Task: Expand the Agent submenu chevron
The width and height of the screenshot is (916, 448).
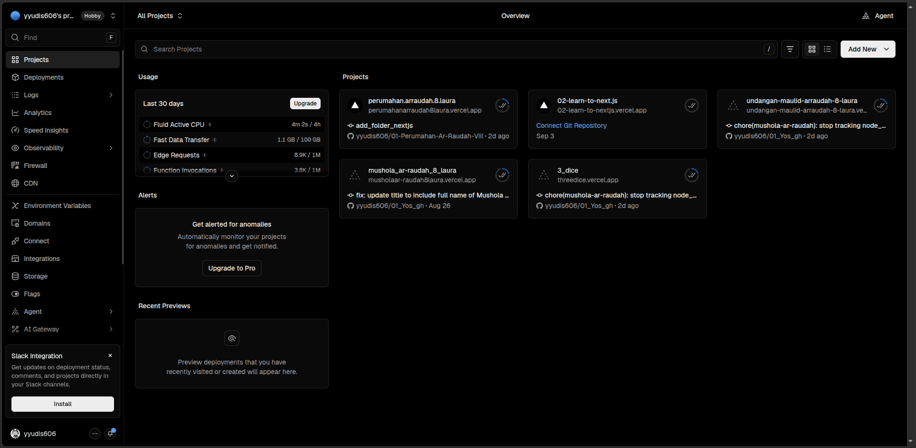Action: (x=111, y=312)
